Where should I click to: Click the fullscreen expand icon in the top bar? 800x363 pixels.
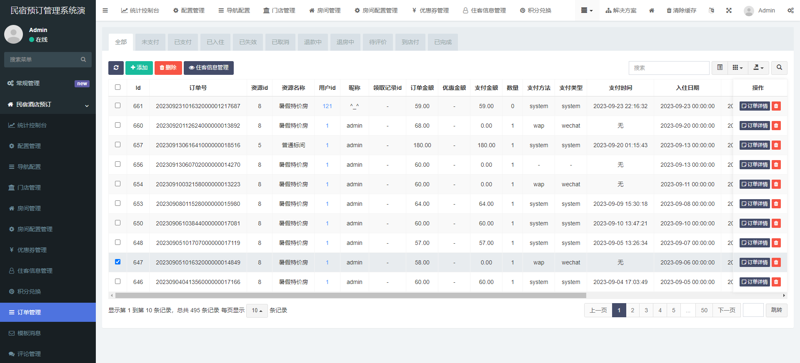click(729, 10)
